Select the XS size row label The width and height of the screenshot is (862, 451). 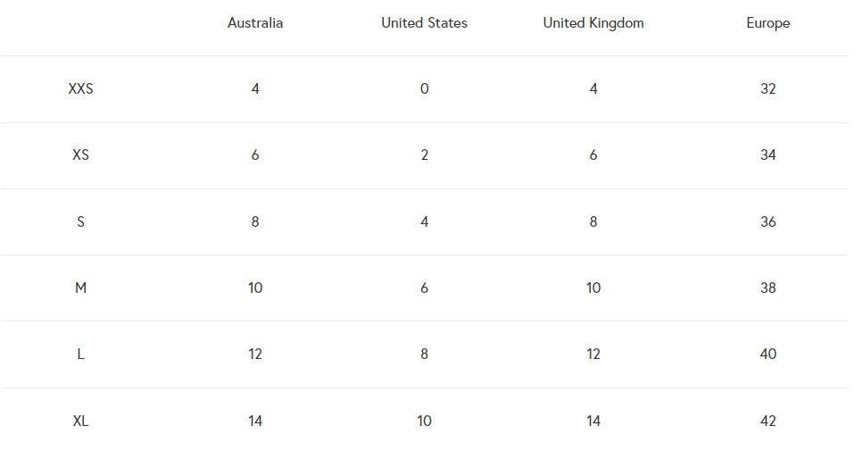pos(81,155)
